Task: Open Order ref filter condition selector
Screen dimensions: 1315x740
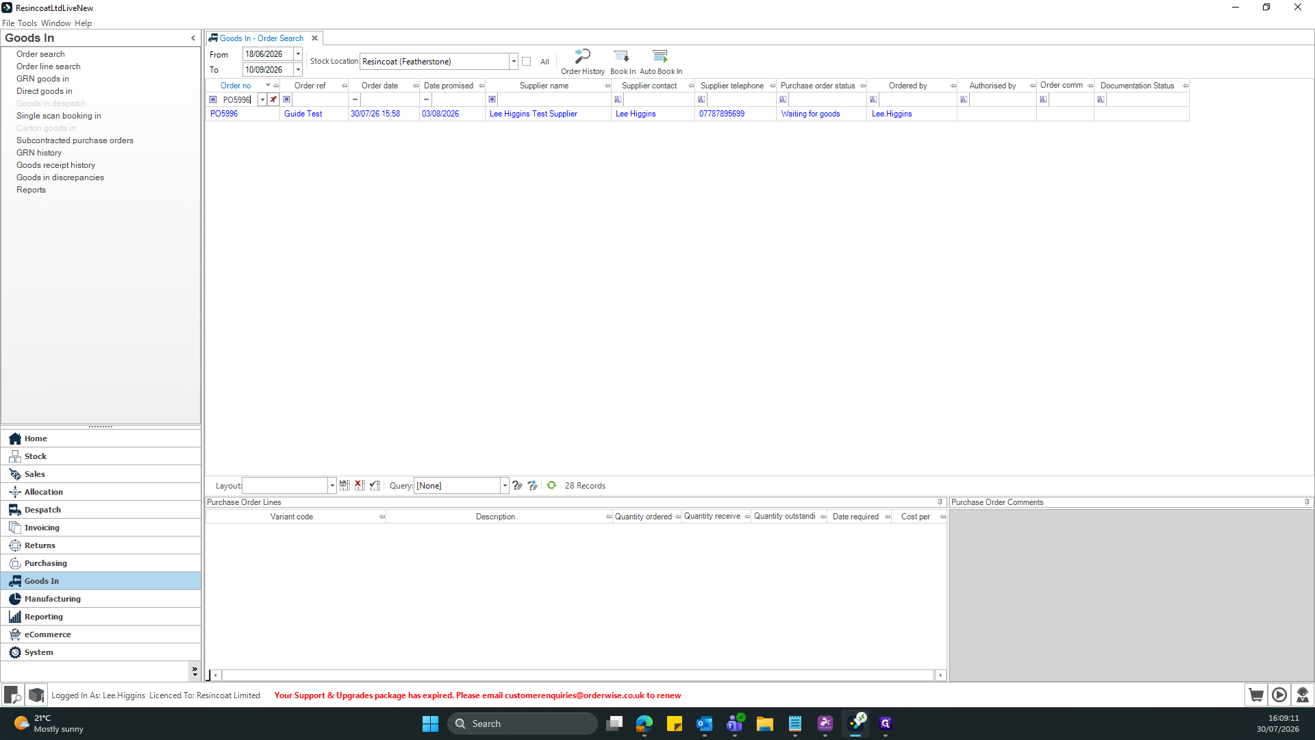Action: point(287,99)
